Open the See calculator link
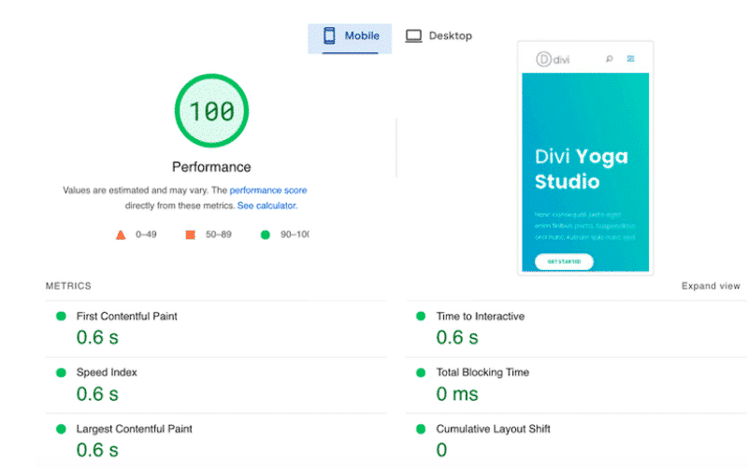 [267, 205]
